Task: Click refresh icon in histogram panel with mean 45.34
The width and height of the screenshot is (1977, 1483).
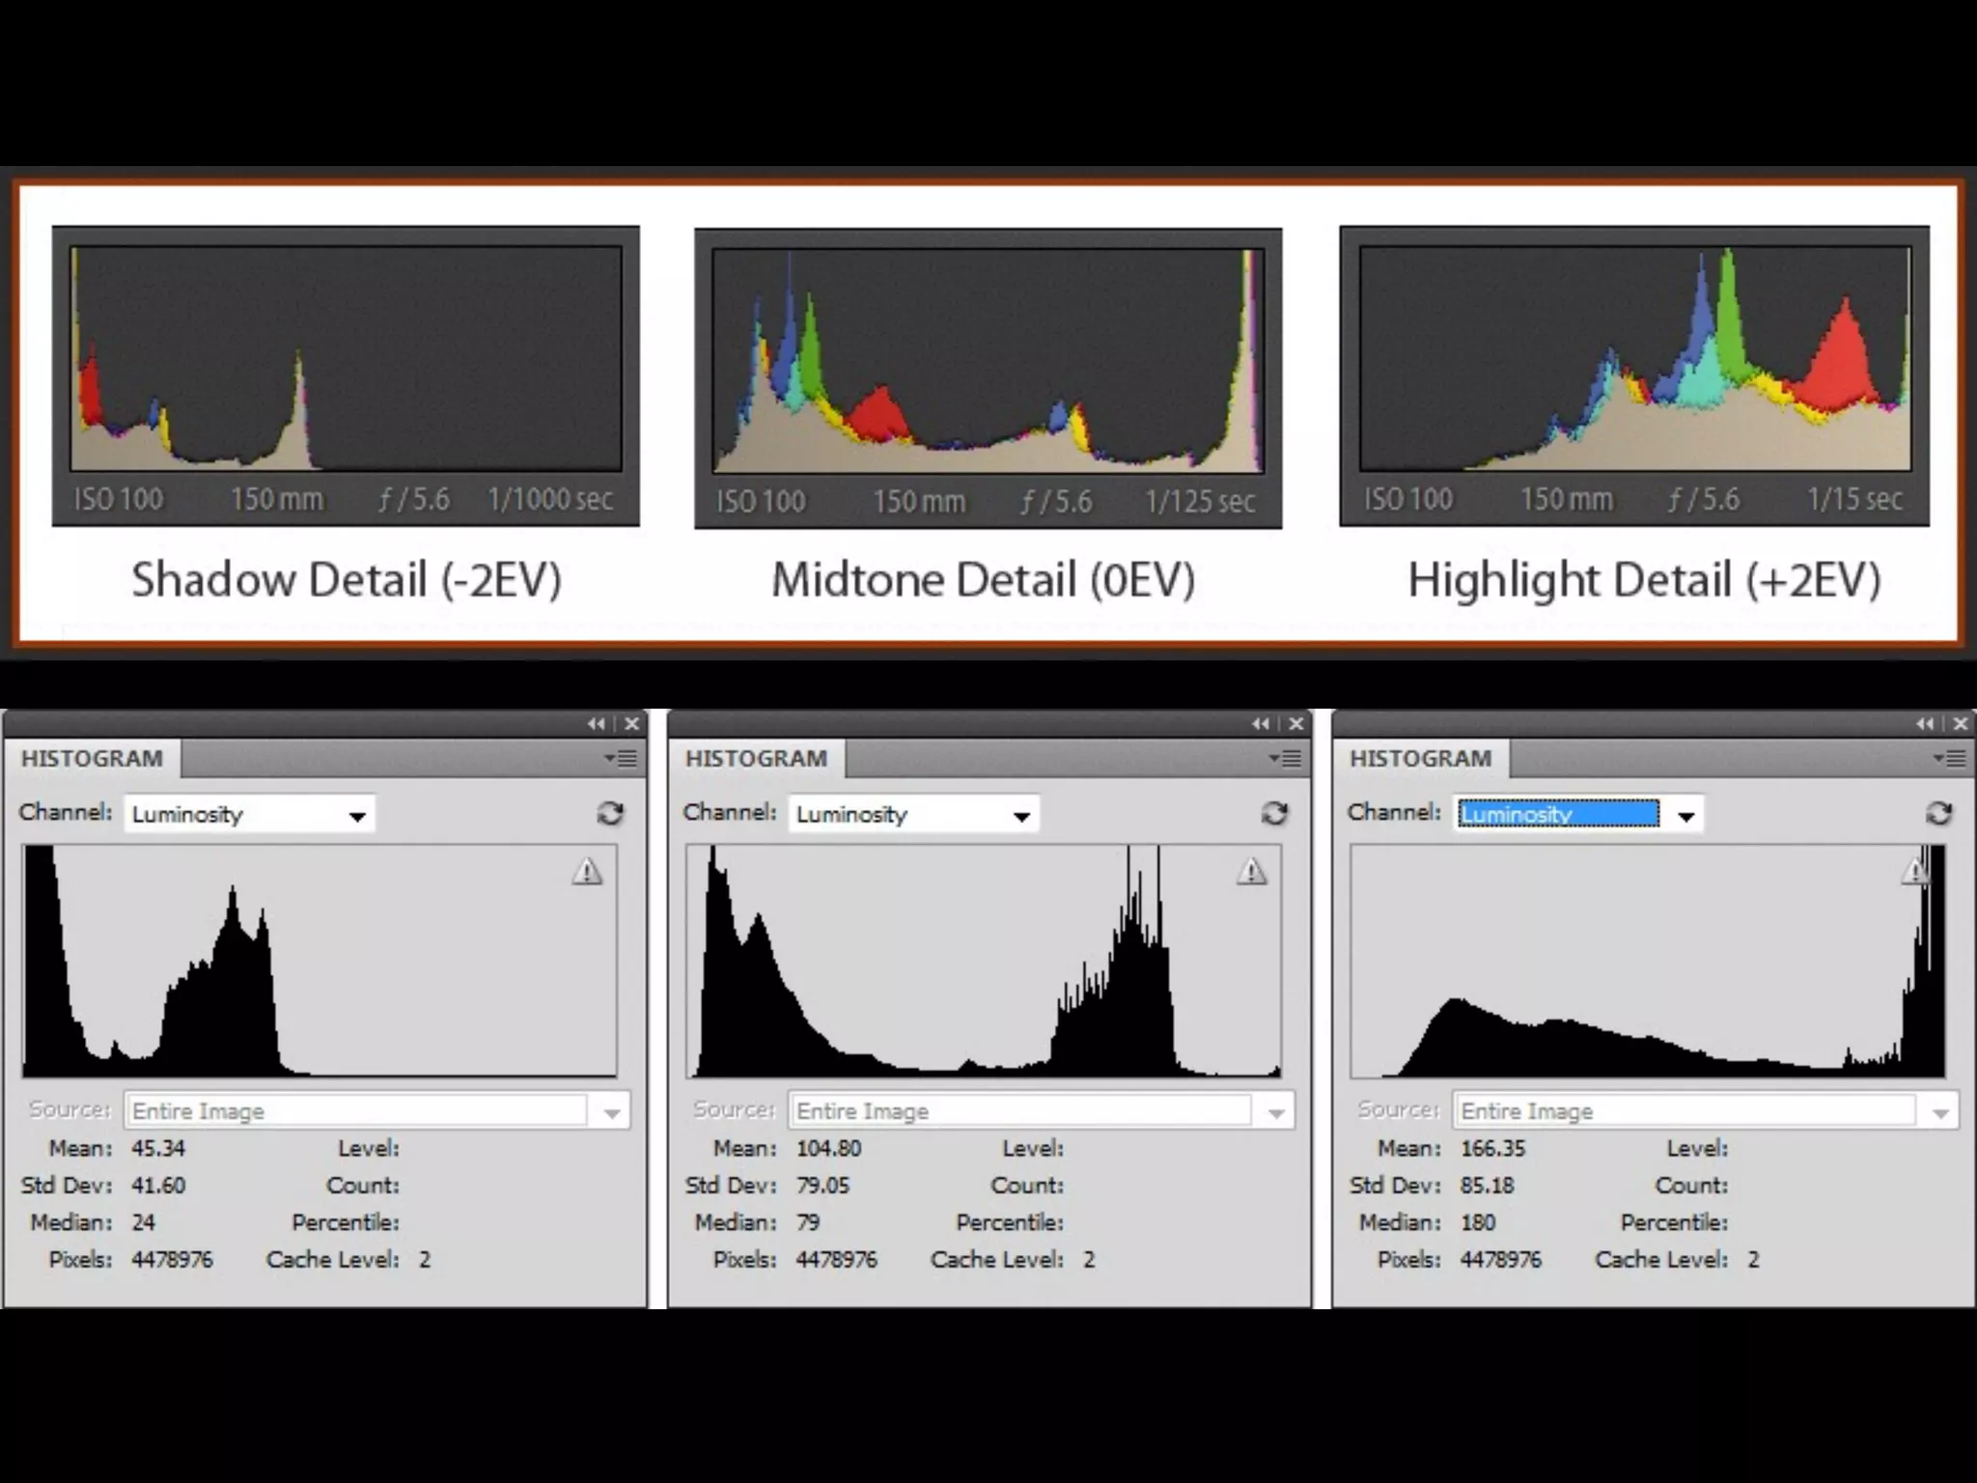Action: point(609,814)
